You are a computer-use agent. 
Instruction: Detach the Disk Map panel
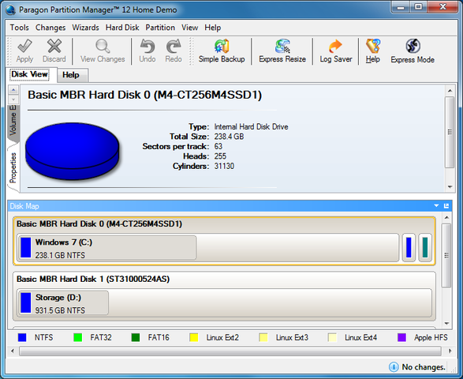(446, 206)
